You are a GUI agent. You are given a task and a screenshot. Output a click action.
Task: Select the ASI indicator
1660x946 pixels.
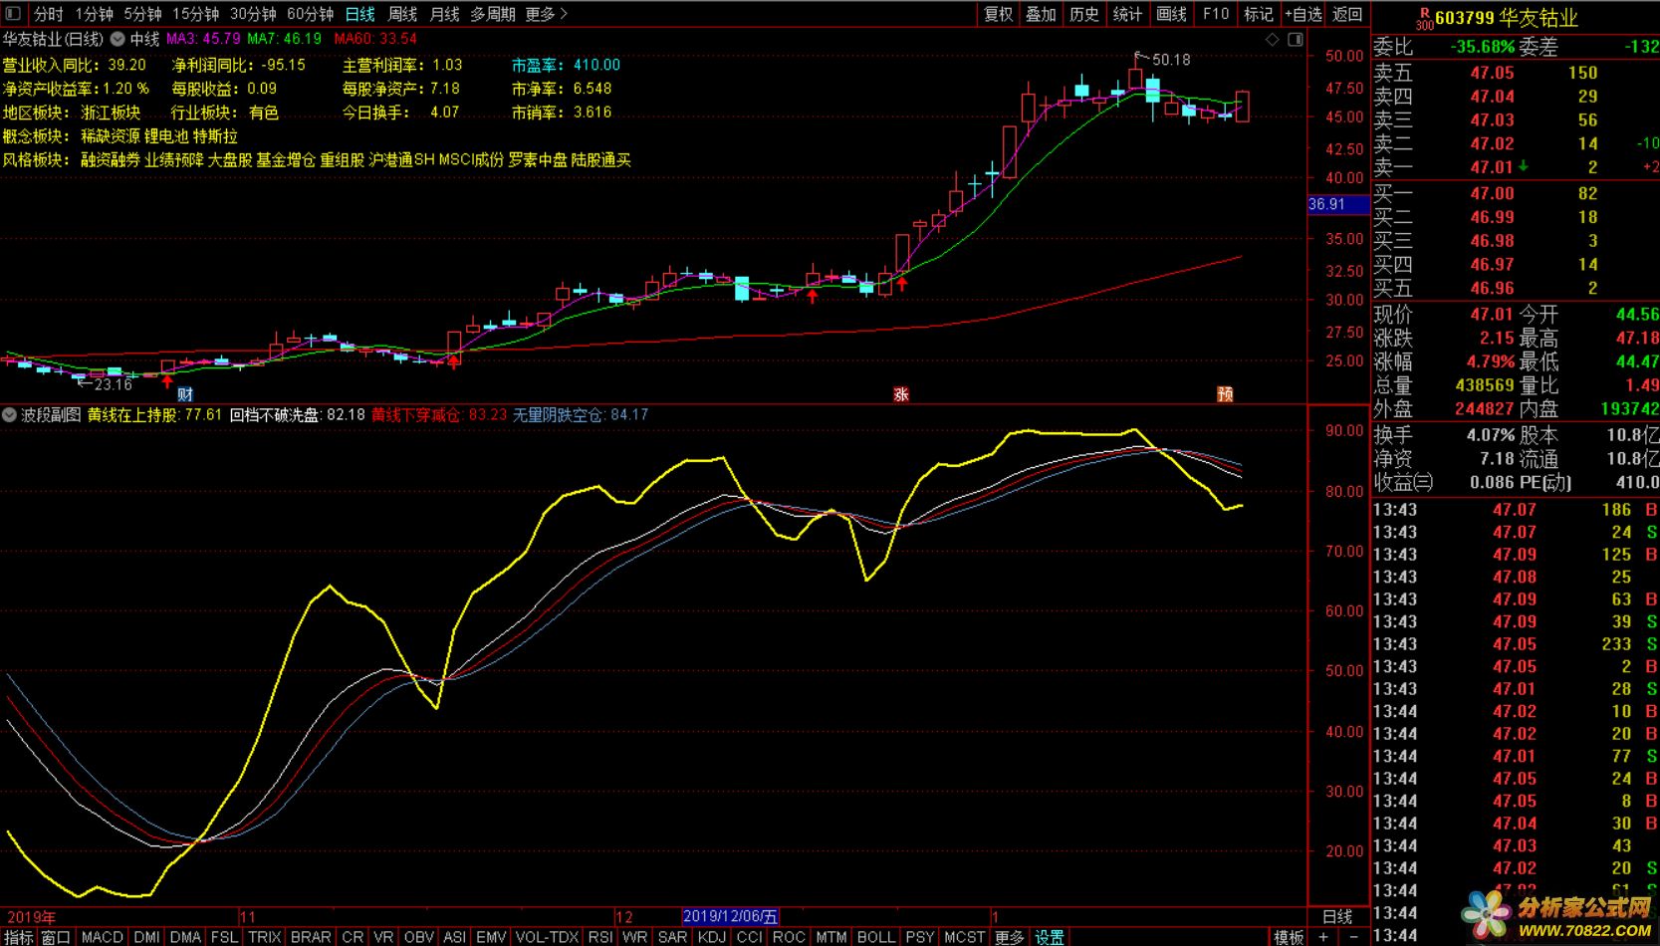[454, 937]
